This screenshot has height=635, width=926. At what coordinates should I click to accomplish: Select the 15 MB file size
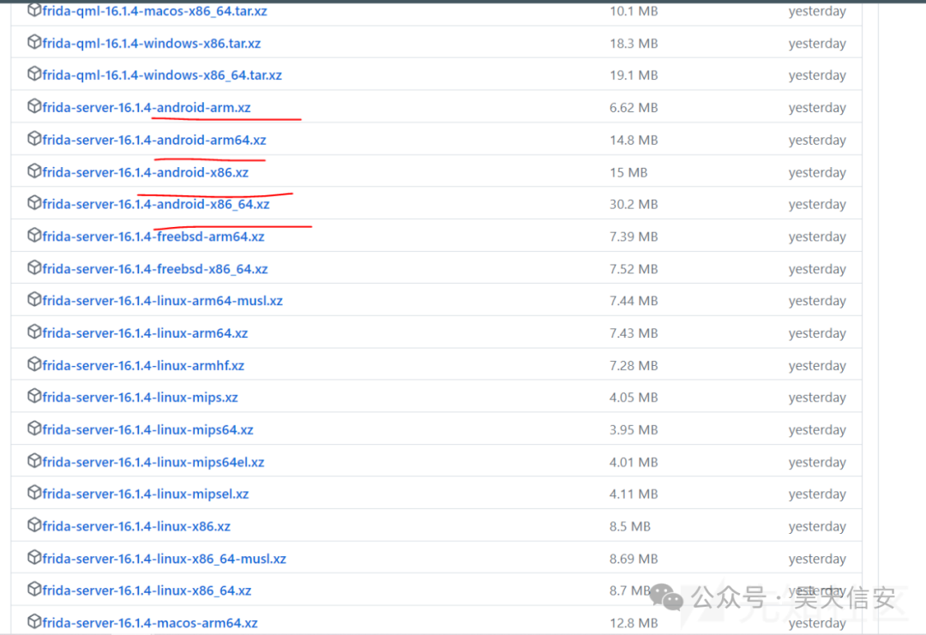tap(628, 172)
